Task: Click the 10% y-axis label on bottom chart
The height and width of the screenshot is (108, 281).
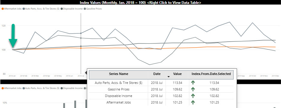Action: click(x=5, y=103)
